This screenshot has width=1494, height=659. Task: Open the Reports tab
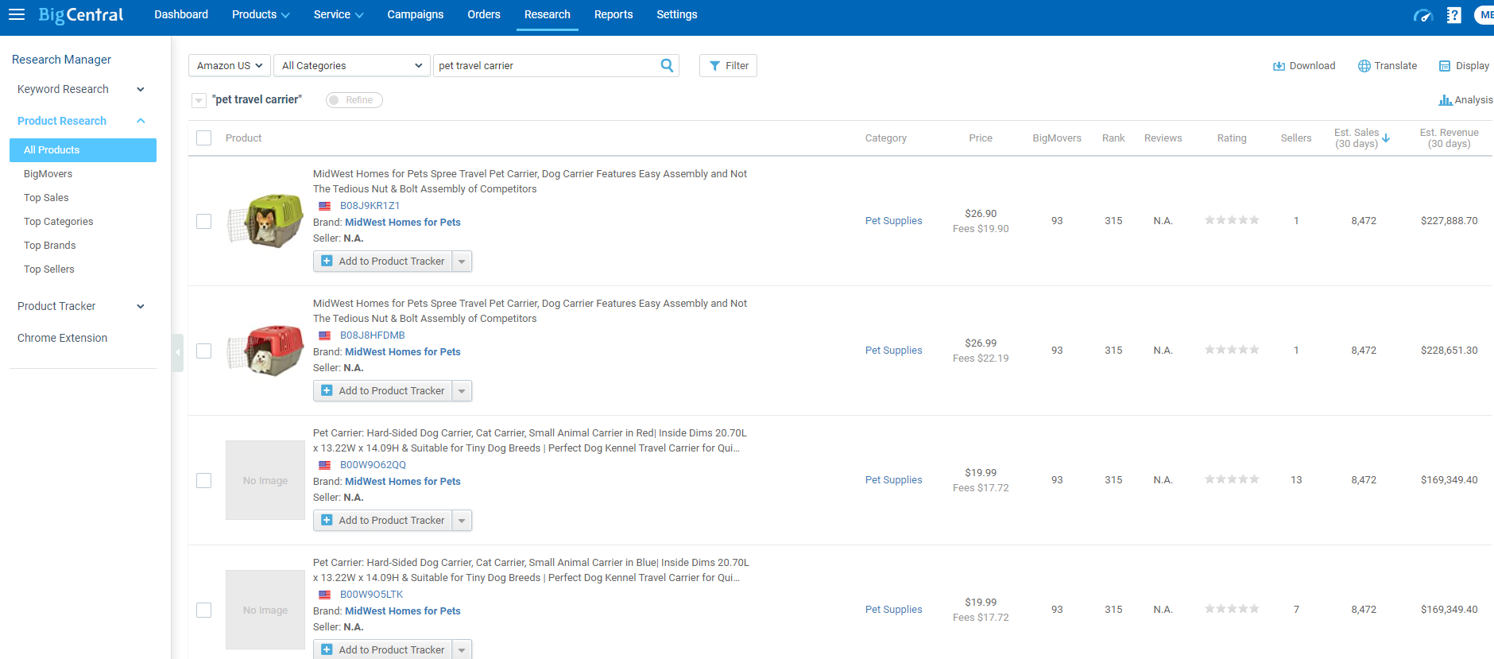[613, 14]
